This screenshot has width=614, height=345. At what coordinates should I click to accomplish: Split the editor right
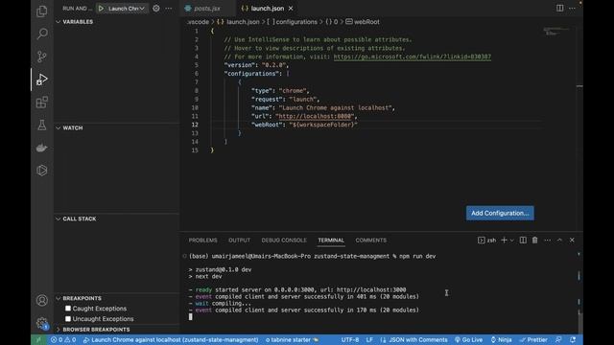(x=560, y=9)
